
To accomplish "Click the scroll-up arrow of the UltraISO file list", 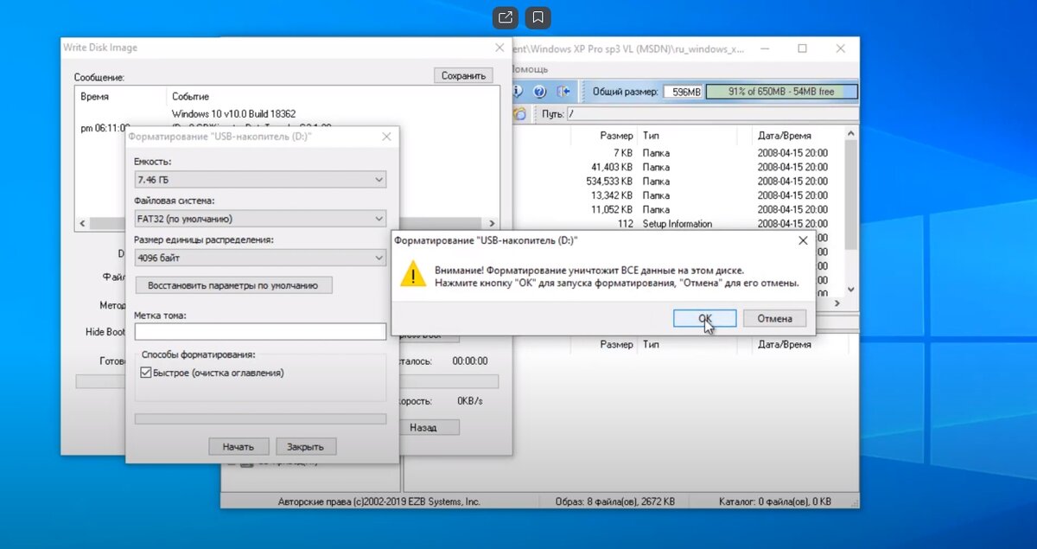I will click(851, 133).
